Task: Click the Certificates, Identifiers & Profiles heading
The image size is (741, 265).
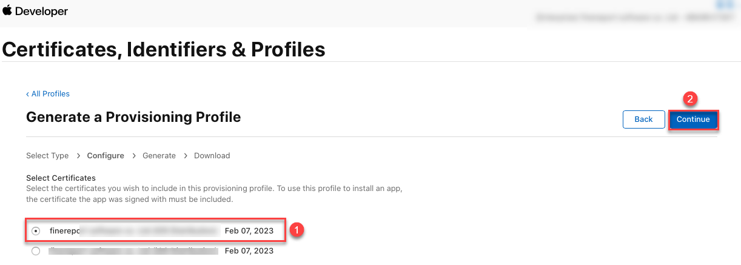Action: 164,49
